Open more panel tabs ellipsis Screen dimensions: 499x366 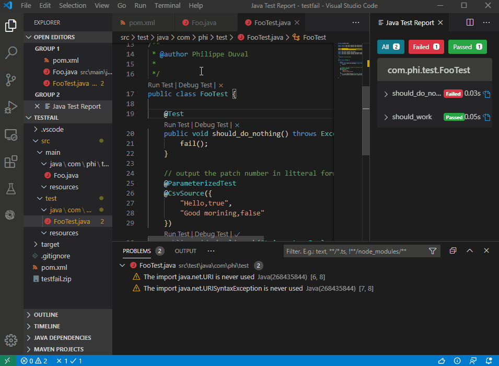211,251
